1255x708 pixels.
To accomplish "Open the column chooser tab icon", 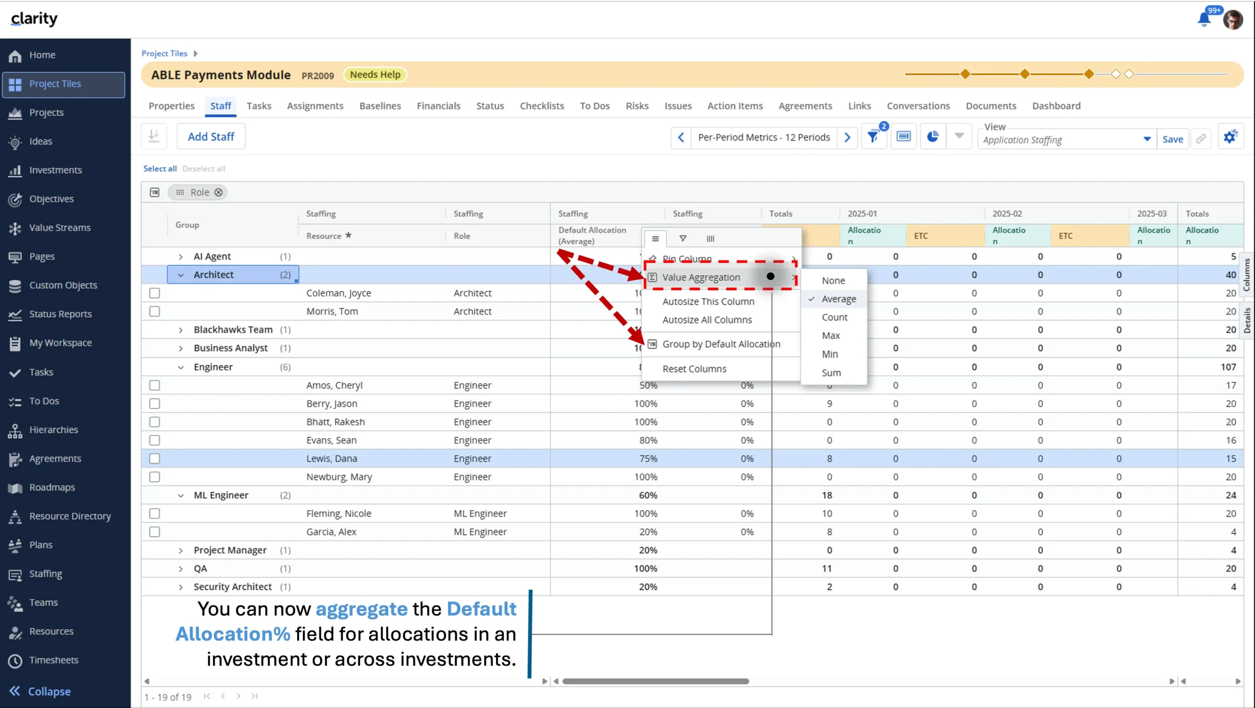I will [x=710, y=239].
